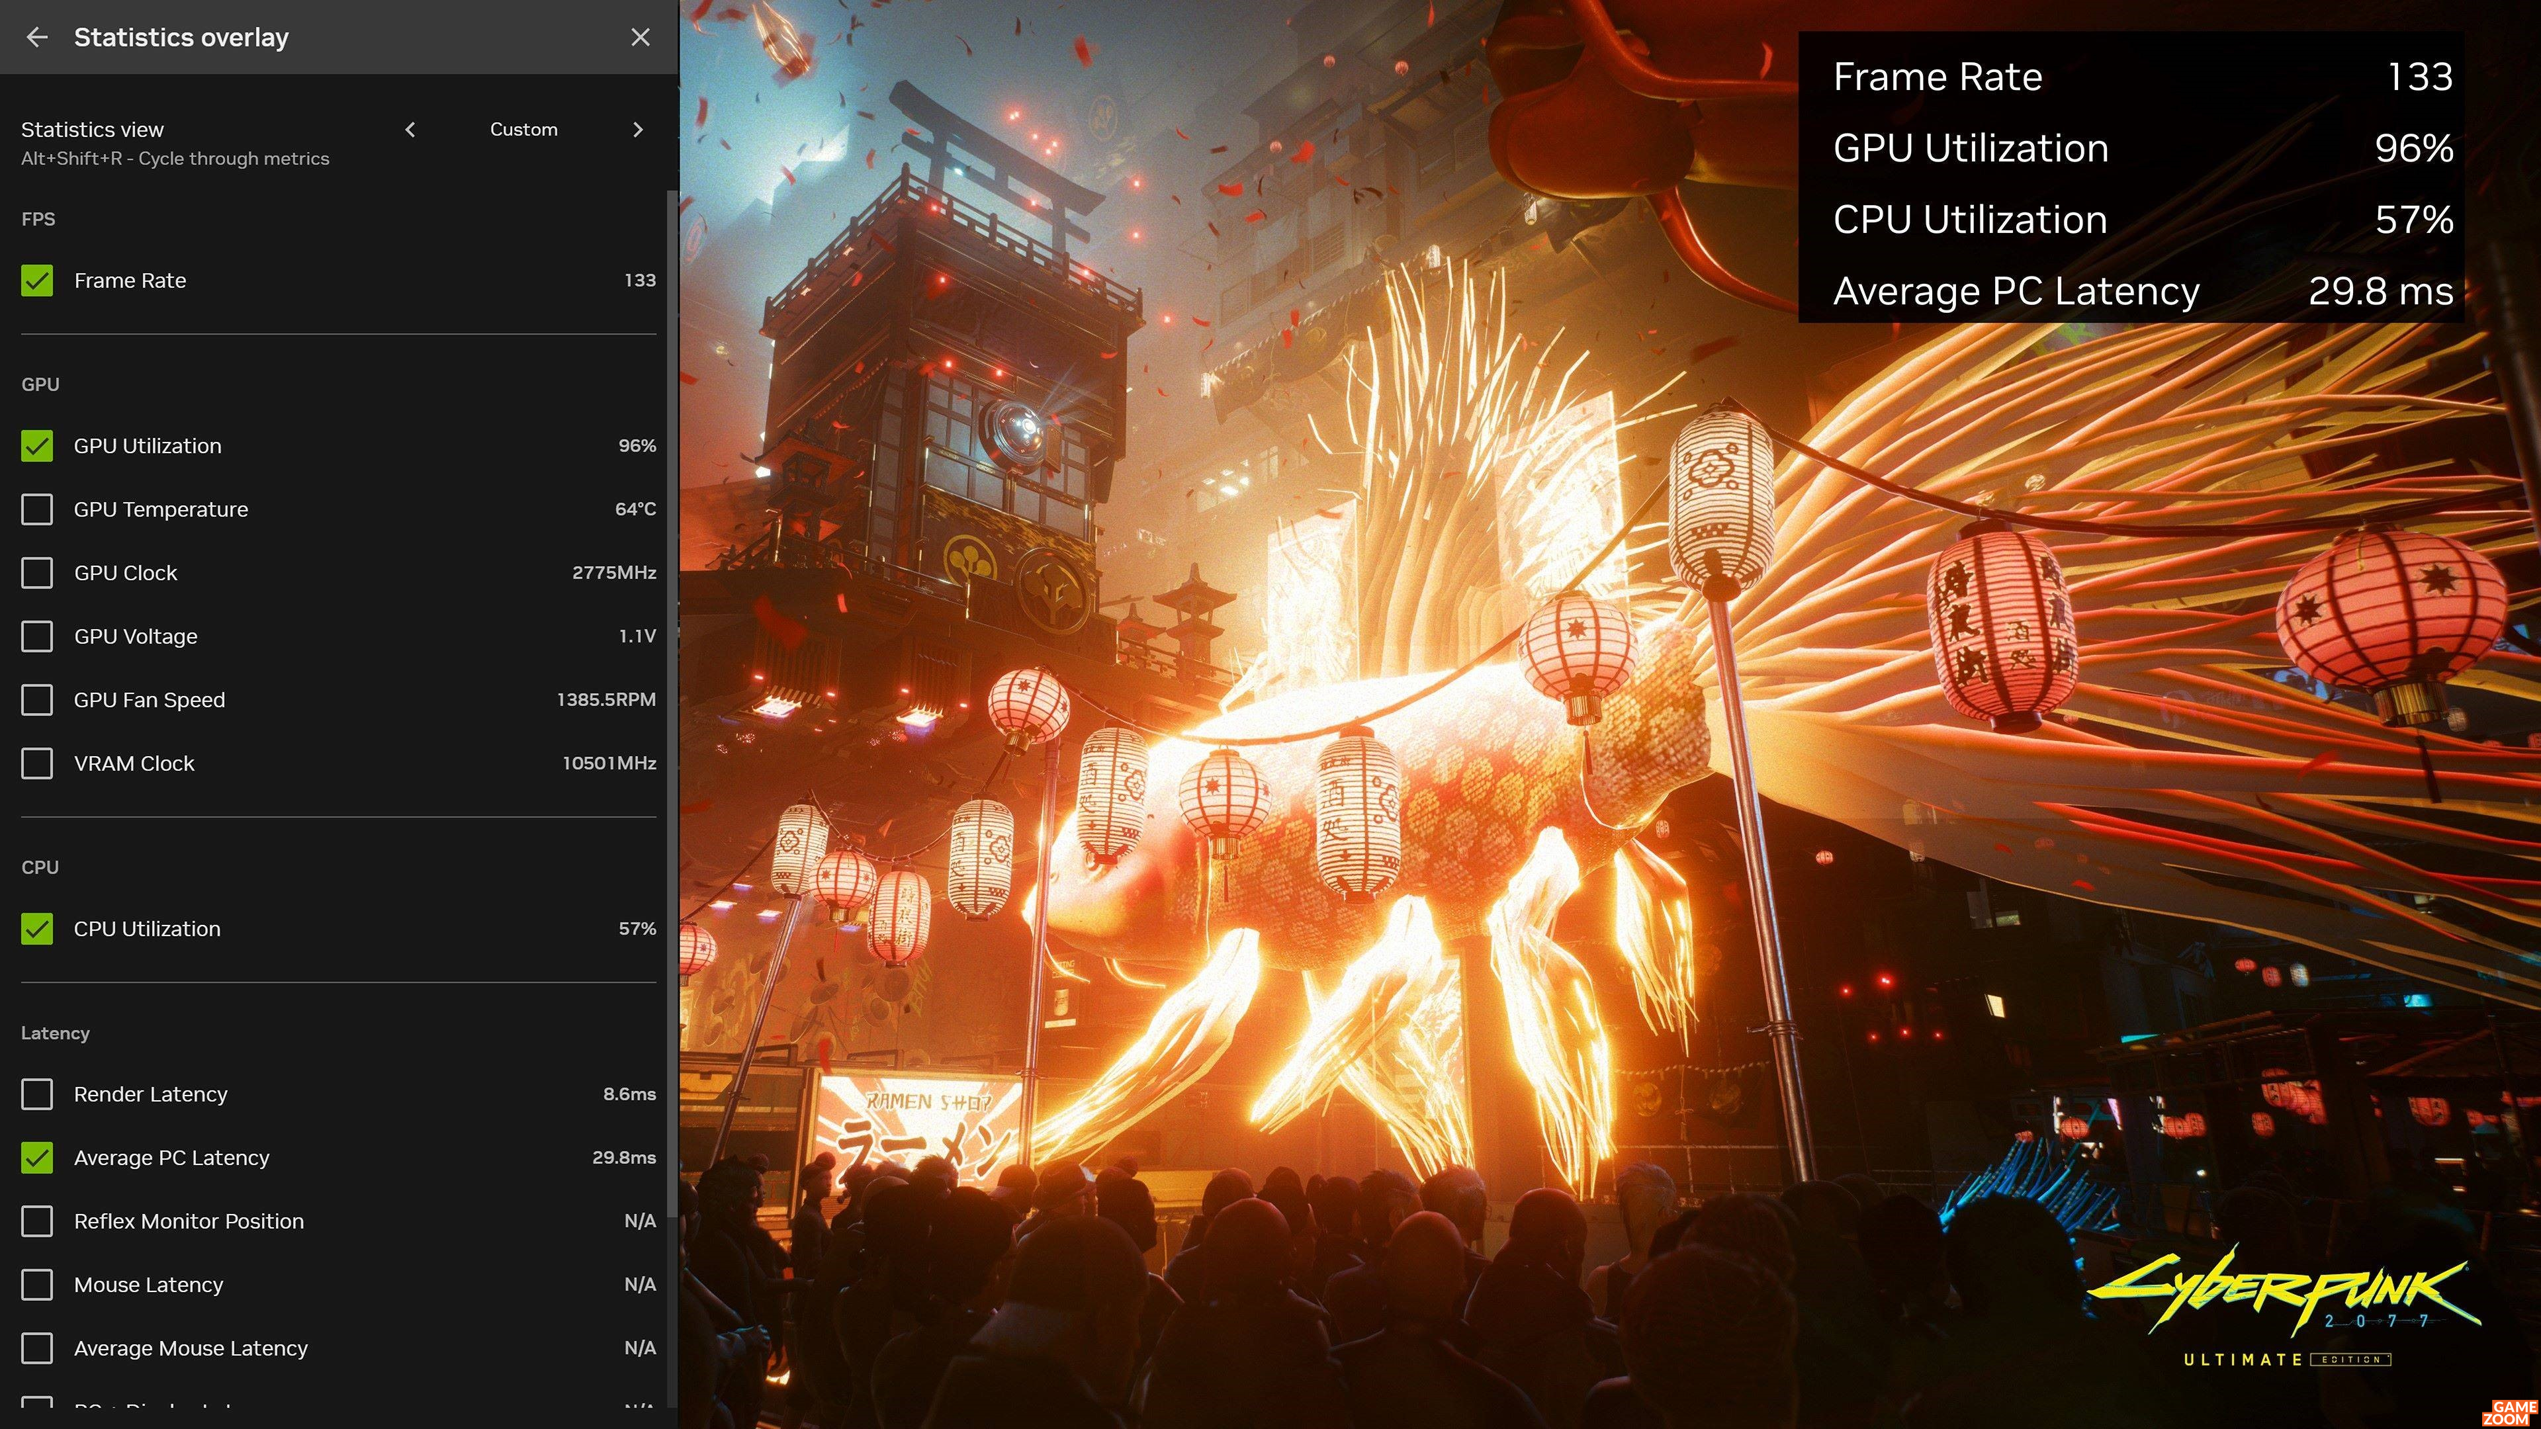Click the CPU section header
This screenshot has width=2541, height=1429.
[x=40, y=868]
